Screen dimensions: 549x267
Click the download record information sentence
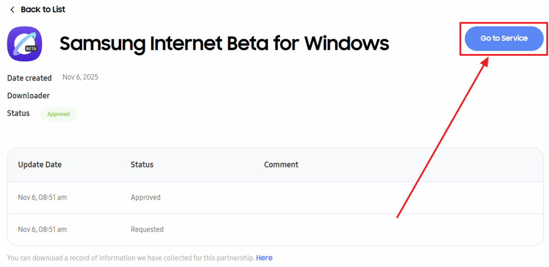(x=130, y=258)
